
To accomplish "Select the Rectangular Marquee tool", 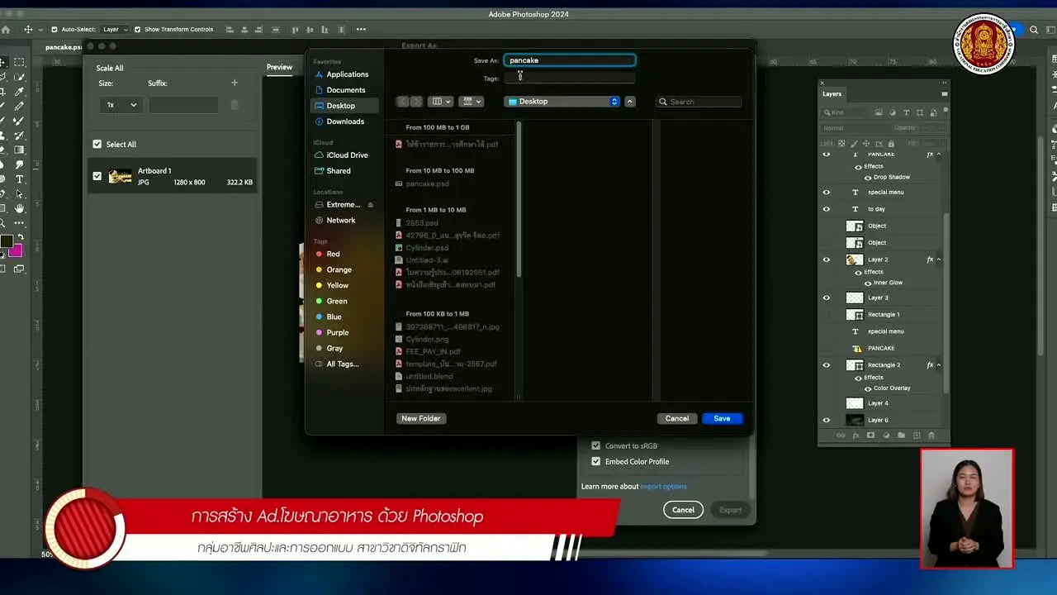I will [x=20, y=62].
